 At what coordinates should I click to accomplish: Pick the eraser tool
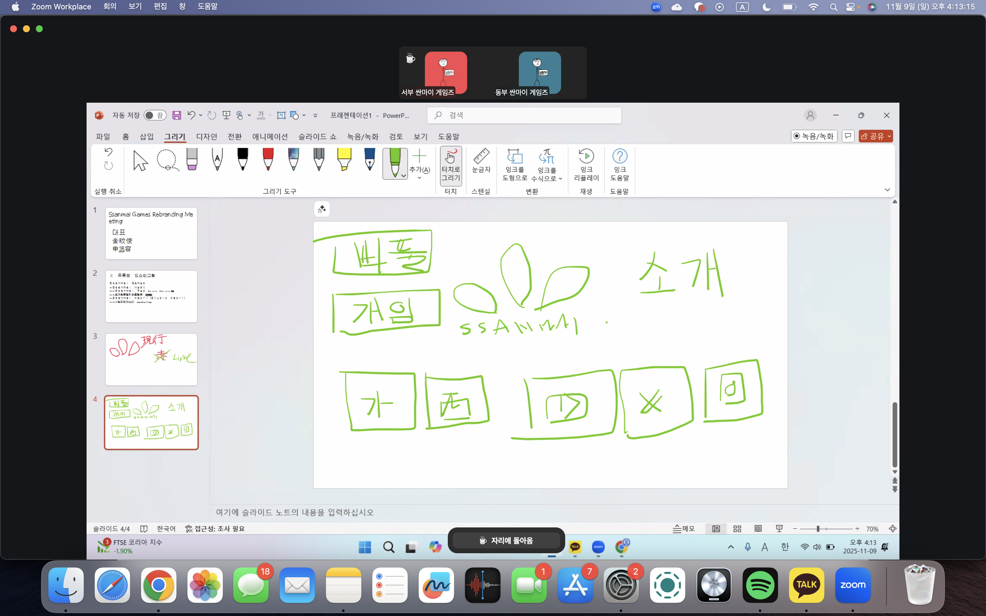click(x=192, y=159)
